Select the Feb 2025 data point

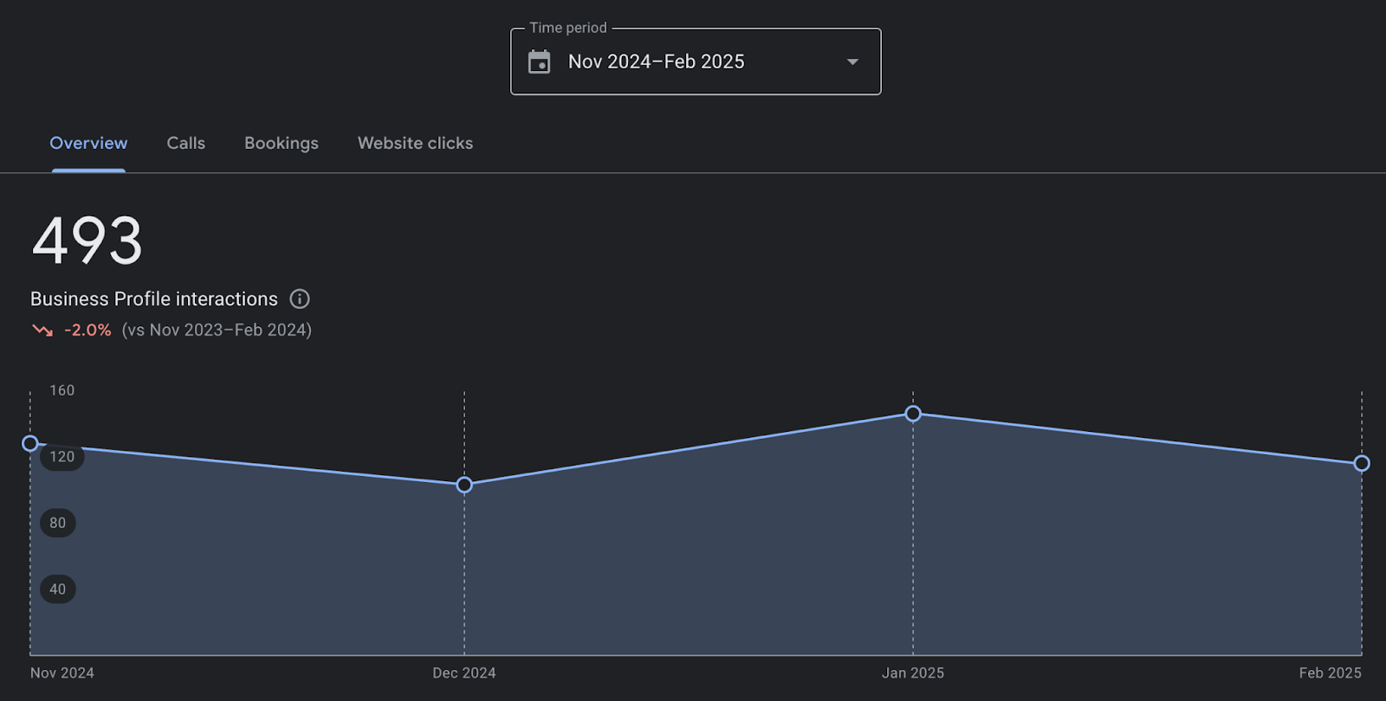coord(1361,464)
